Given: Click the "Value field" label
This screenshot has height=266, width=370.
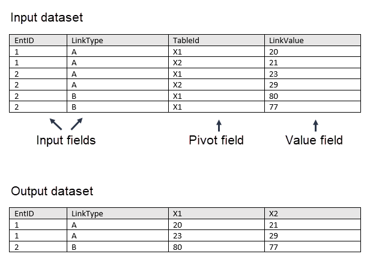Looking at the screenshot, I should tap(314, 141).
